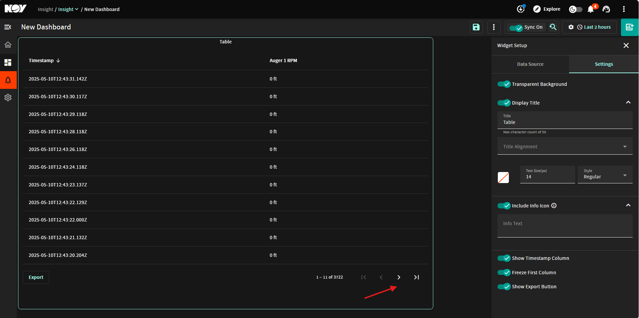The width and height of the screenshot is (639, 318).
Task: Click the Info Text field
Action: pyautogui.click(x=565, y=226)
